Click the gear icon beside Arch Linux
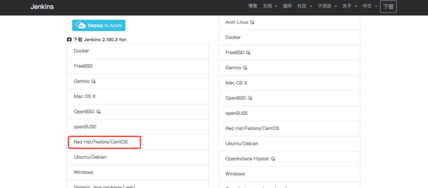The image size is (428, 188). [252, 22]
